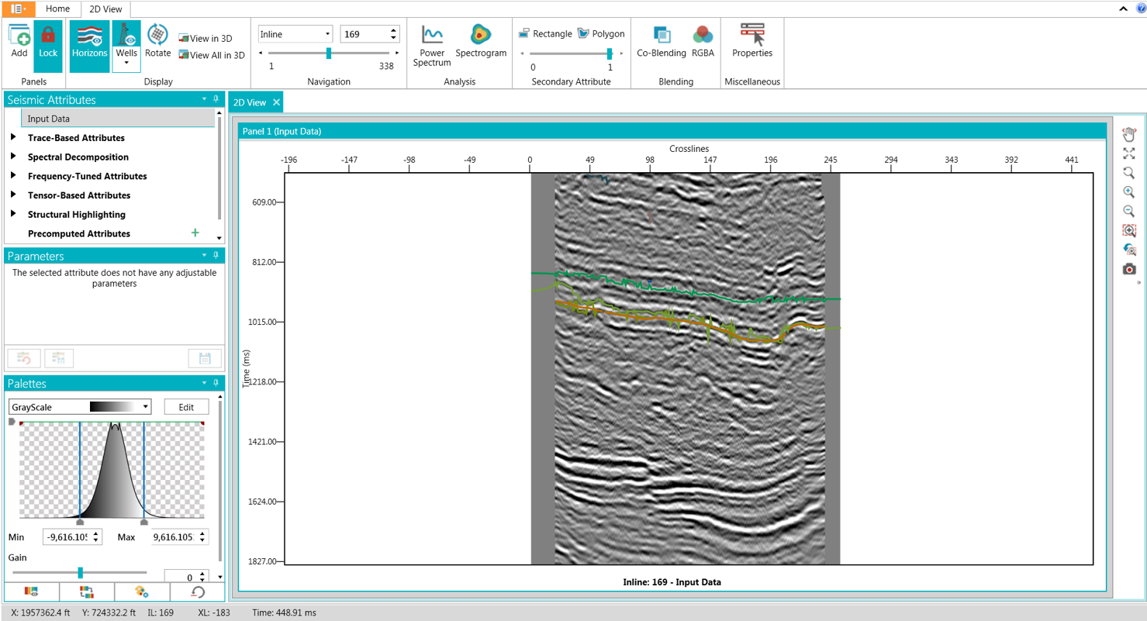Switch to the Home ribbon tab
The width and height of the screenshot is (1147, 621).
(x=57, y=9)
